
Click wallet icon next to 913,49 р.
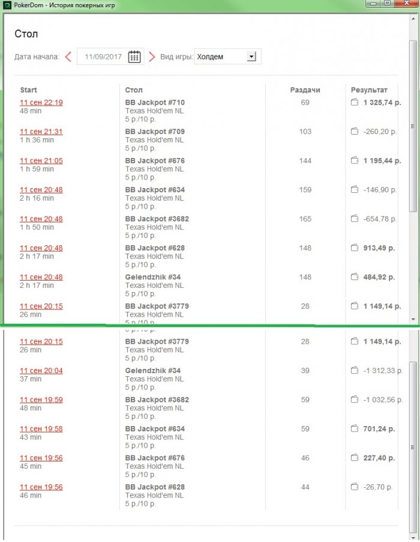(x=355, y=248)
